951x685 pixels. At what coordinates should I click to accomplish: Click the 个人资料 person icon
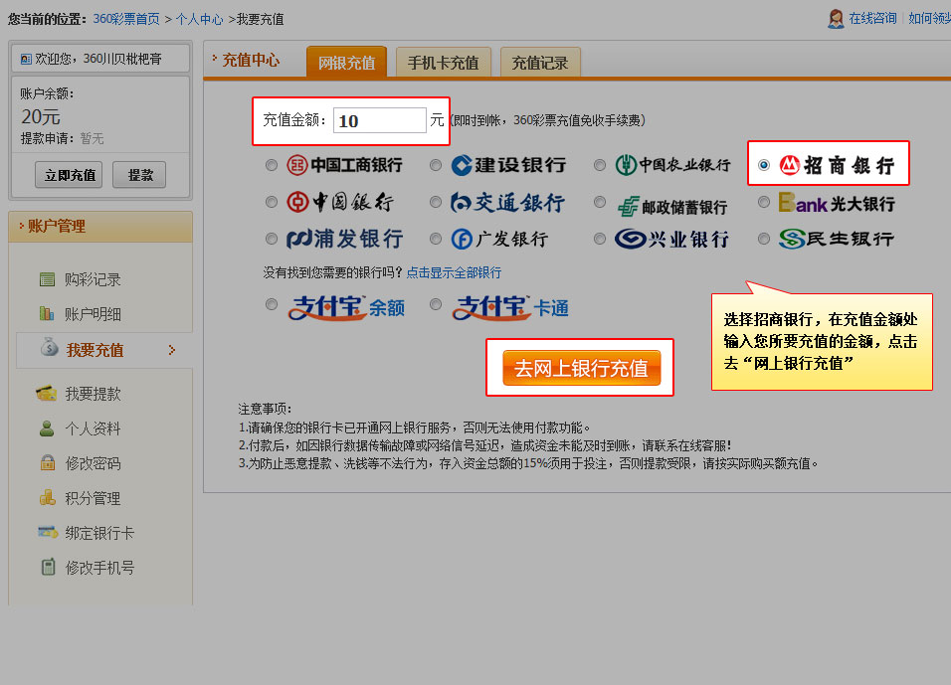(x=47, y=428)
